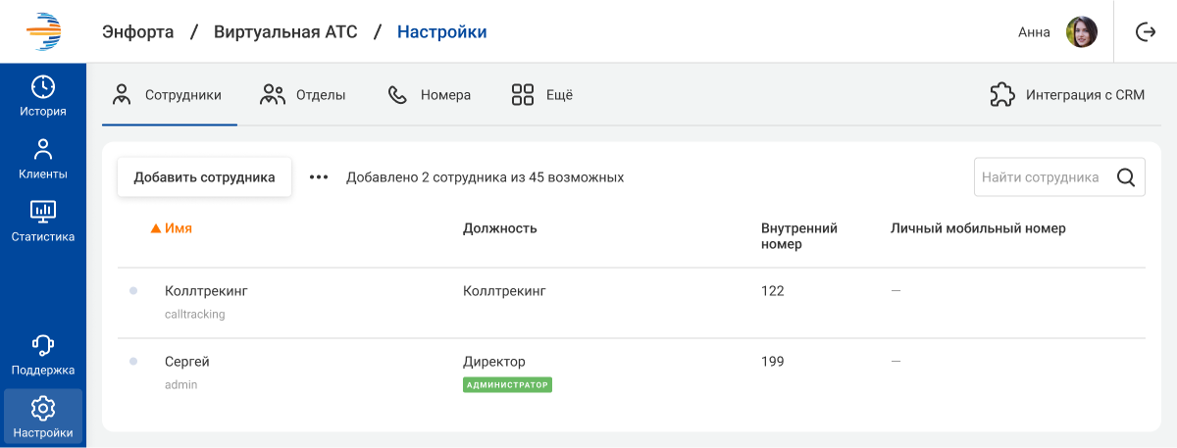1177x448 pixels.
Task: Open the three-dots options menu
Action: [x=319, y=177]
